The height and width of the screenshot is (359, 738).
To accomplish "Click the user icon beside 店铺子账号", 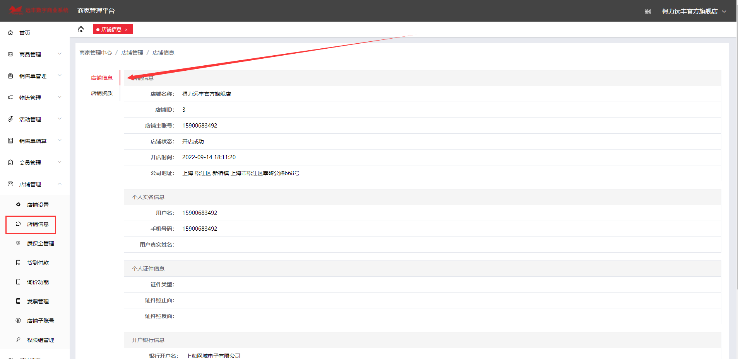I will click(x=18, y=320).
